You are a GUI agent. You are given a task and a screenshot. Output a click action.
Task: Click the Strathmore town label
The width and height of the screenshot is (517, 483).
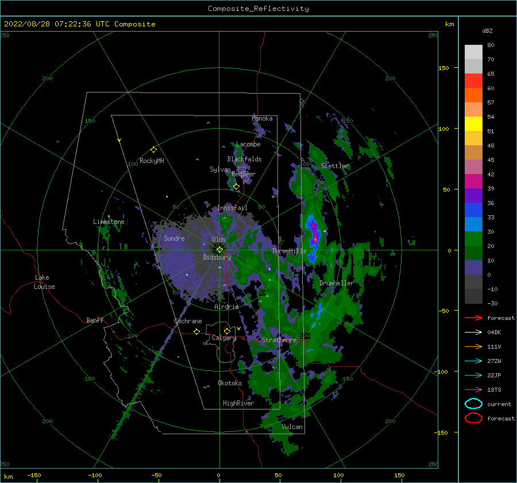coord(279,340)
